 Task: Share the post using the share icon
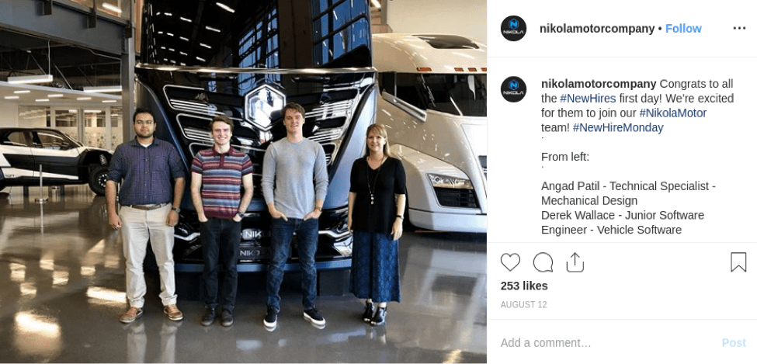575,262
